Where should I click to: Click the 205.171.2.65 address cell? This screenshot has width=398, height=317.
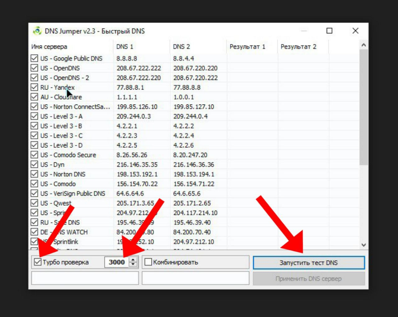192,203
